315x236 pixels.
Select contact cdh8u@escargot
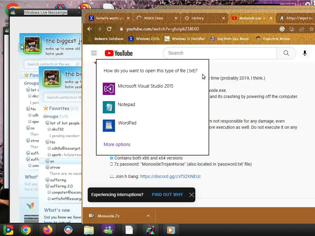[x=65, y=148]
